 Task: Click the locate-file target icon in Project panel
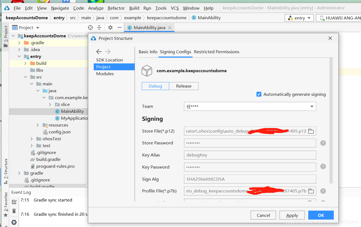(90, 27)
